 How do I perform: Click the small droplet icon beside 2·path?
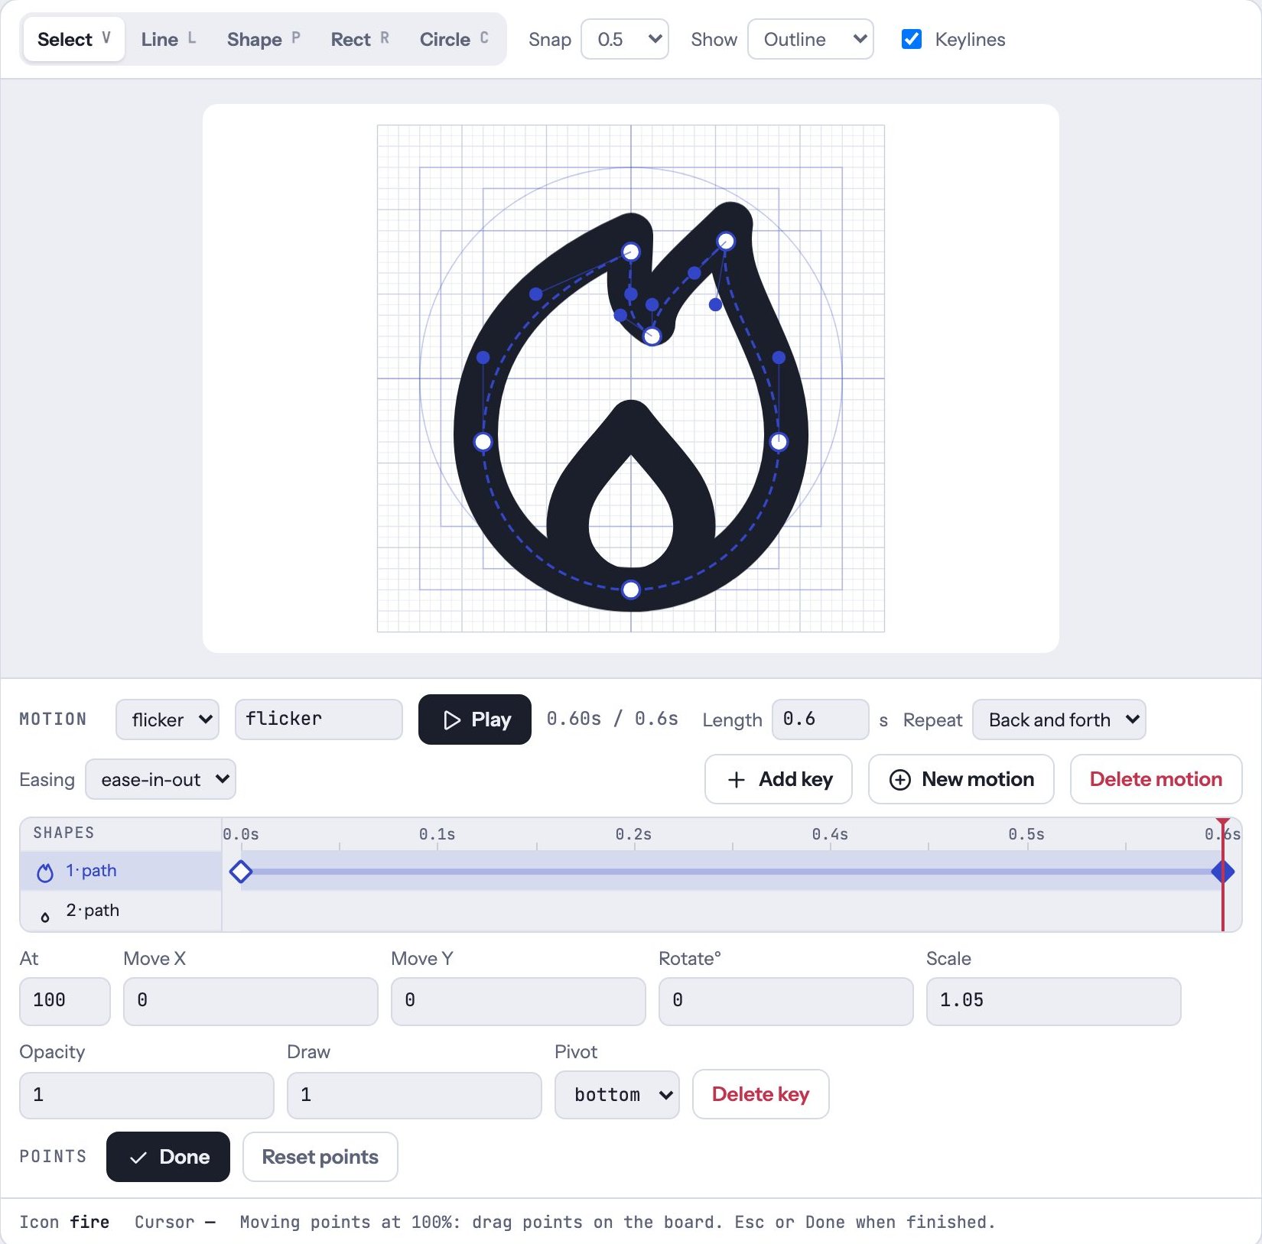(x=45, y=917)
